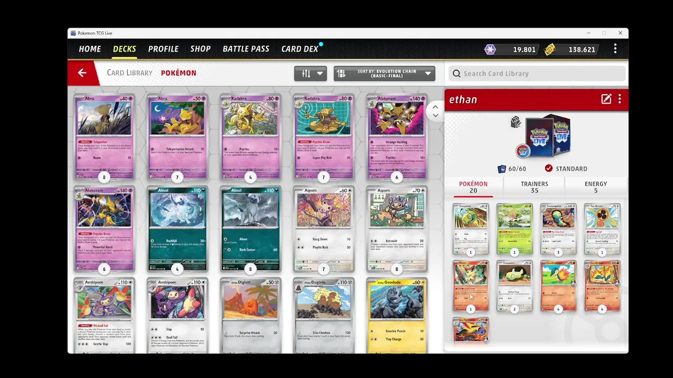
Task: Click the Typhlosion card in deck
Action: coord(471,331)
